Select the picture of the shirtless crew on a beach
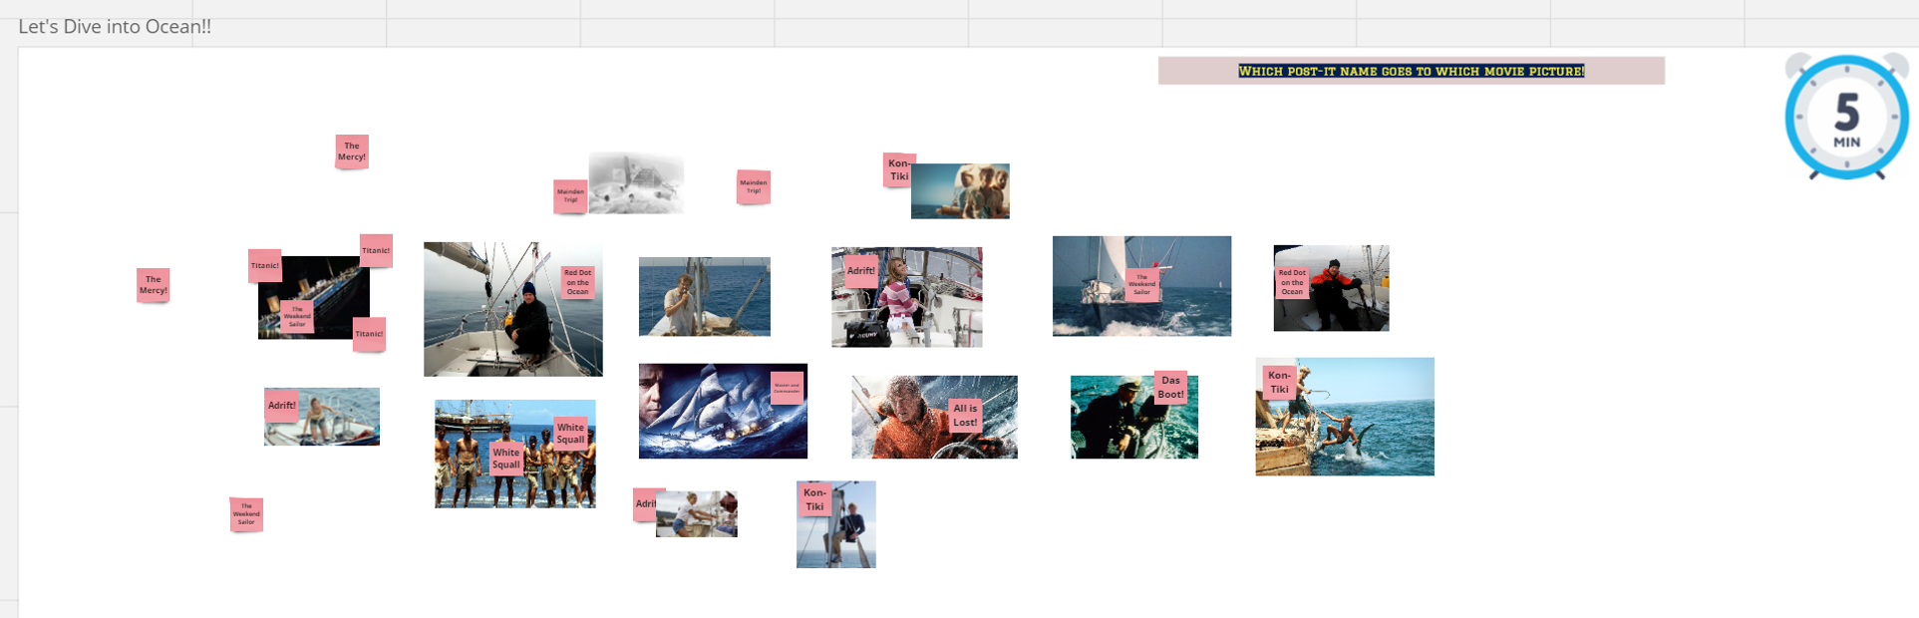 click(x=515, y=454)
